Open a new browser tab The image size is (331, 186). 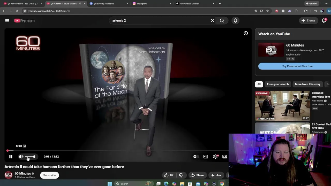220,4
